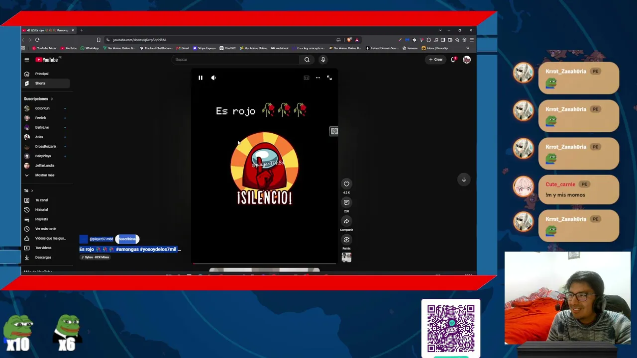Image resolution: width=637 pixels, height=358 pixels.
Task: Open the @player37-m8d channel
Action: tap(101, 239)
